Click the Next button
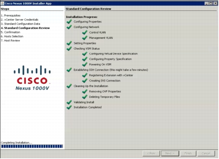 click(x=170, y=153)
